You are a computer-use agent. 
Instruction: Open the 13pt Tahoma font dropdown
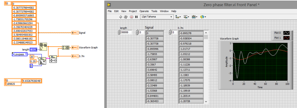coord(157,17)
